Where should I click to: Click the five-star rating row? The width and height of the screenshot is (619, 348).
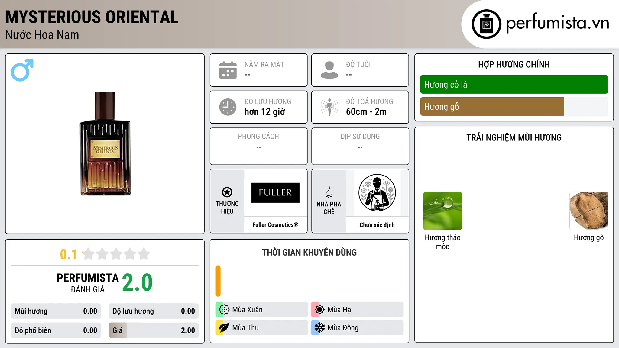pos(116,254)
